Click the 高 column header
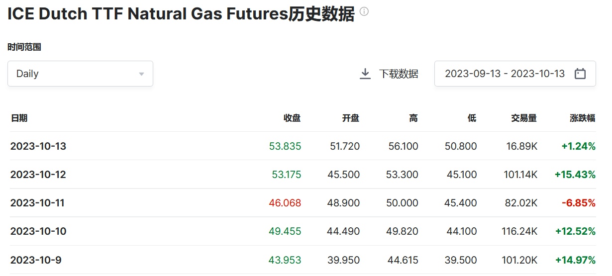 click(413, 118)
